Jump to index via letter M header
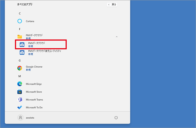196x128 pixels. click(x=20, y=76)
